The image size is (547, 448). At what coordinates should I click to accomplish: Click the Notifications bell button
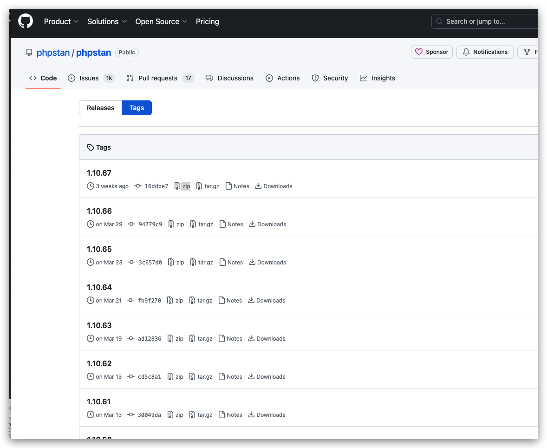485,52
